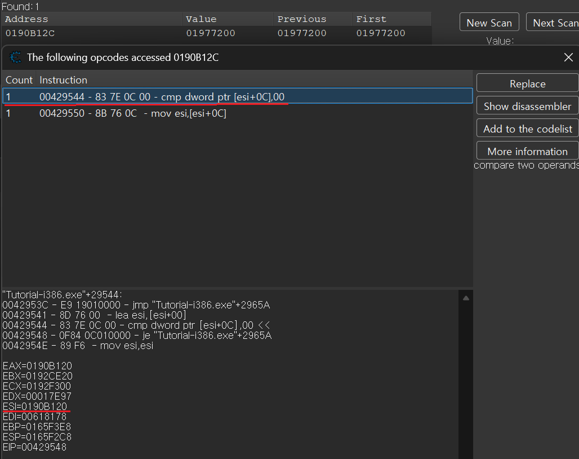Click the Count column header

pos(19,80)
